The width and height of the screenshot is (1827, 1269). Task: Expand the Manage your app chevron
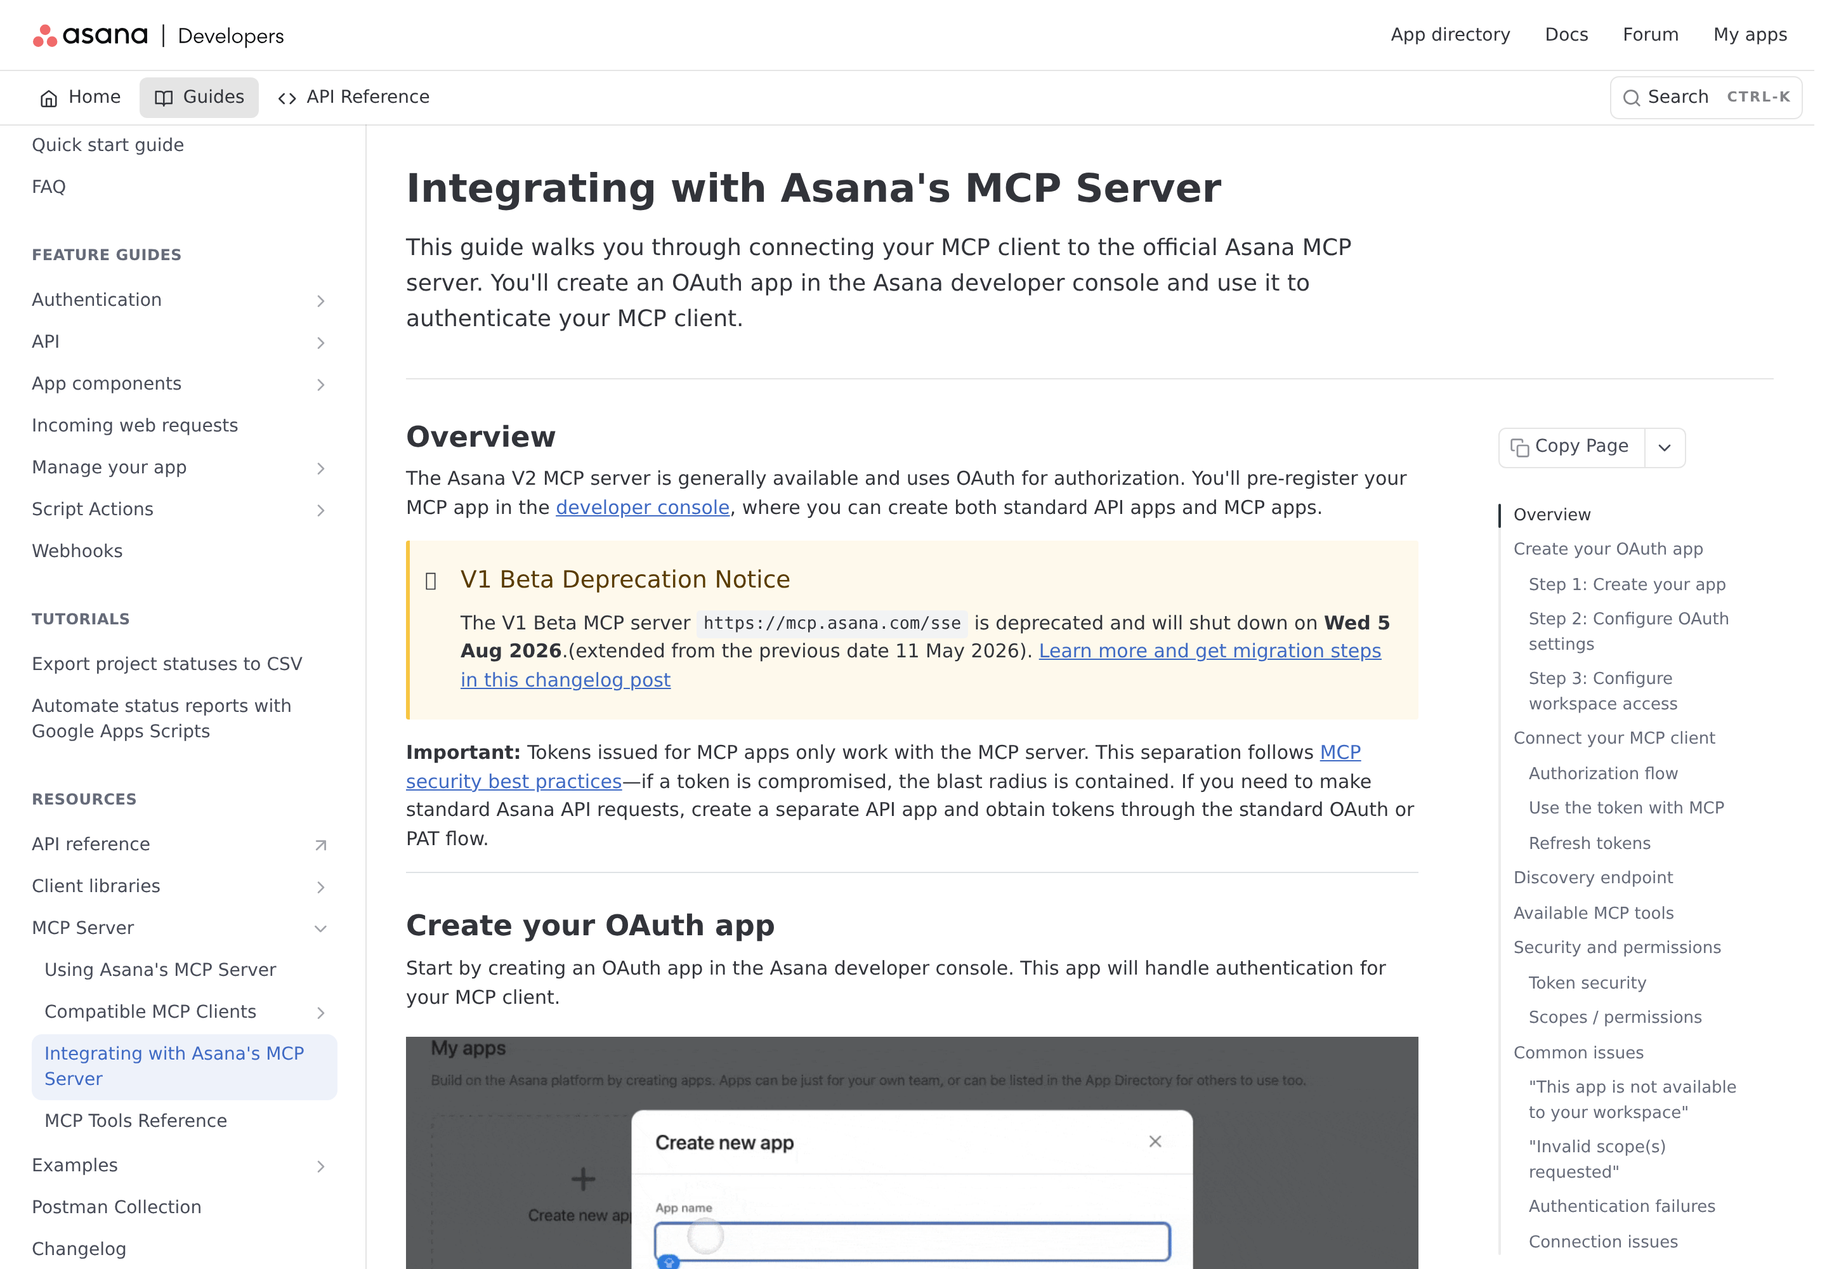(320, 468)
